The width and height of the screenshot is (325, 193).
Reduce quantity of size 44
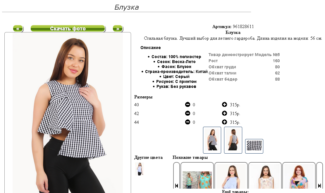[188, 122]
